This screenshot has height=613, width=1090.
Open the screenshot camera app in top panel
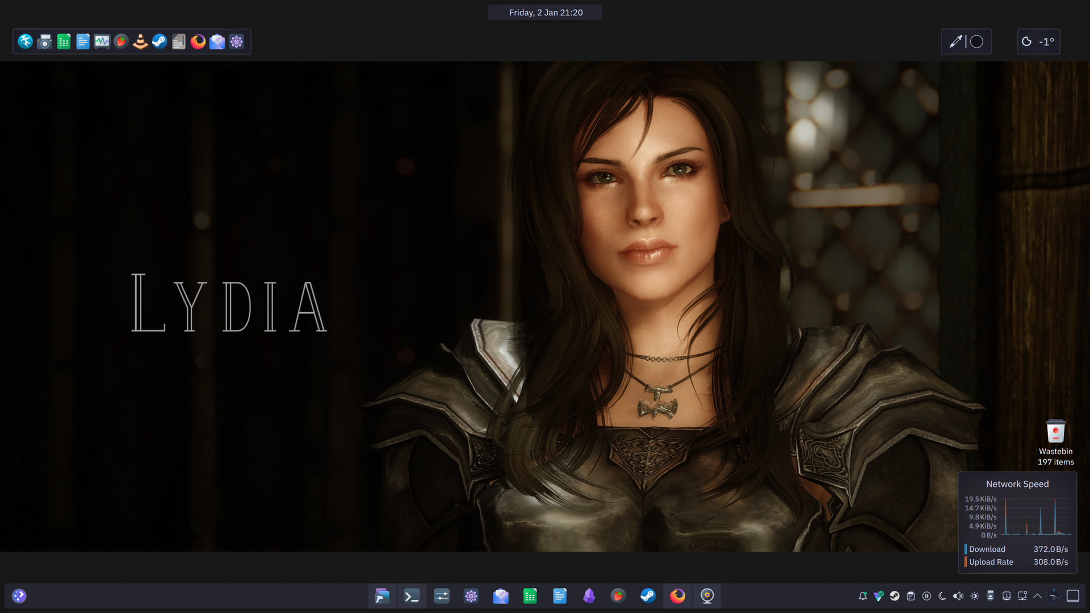click(x=45, y=41)
